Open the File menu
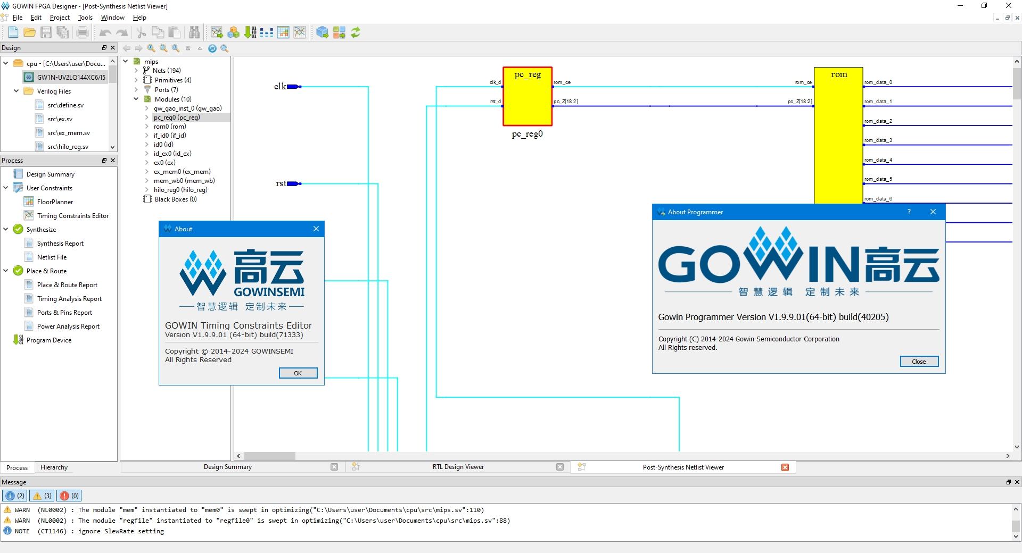The height and width of the screenshot is (553, 1022). click(x=18, y=18)
